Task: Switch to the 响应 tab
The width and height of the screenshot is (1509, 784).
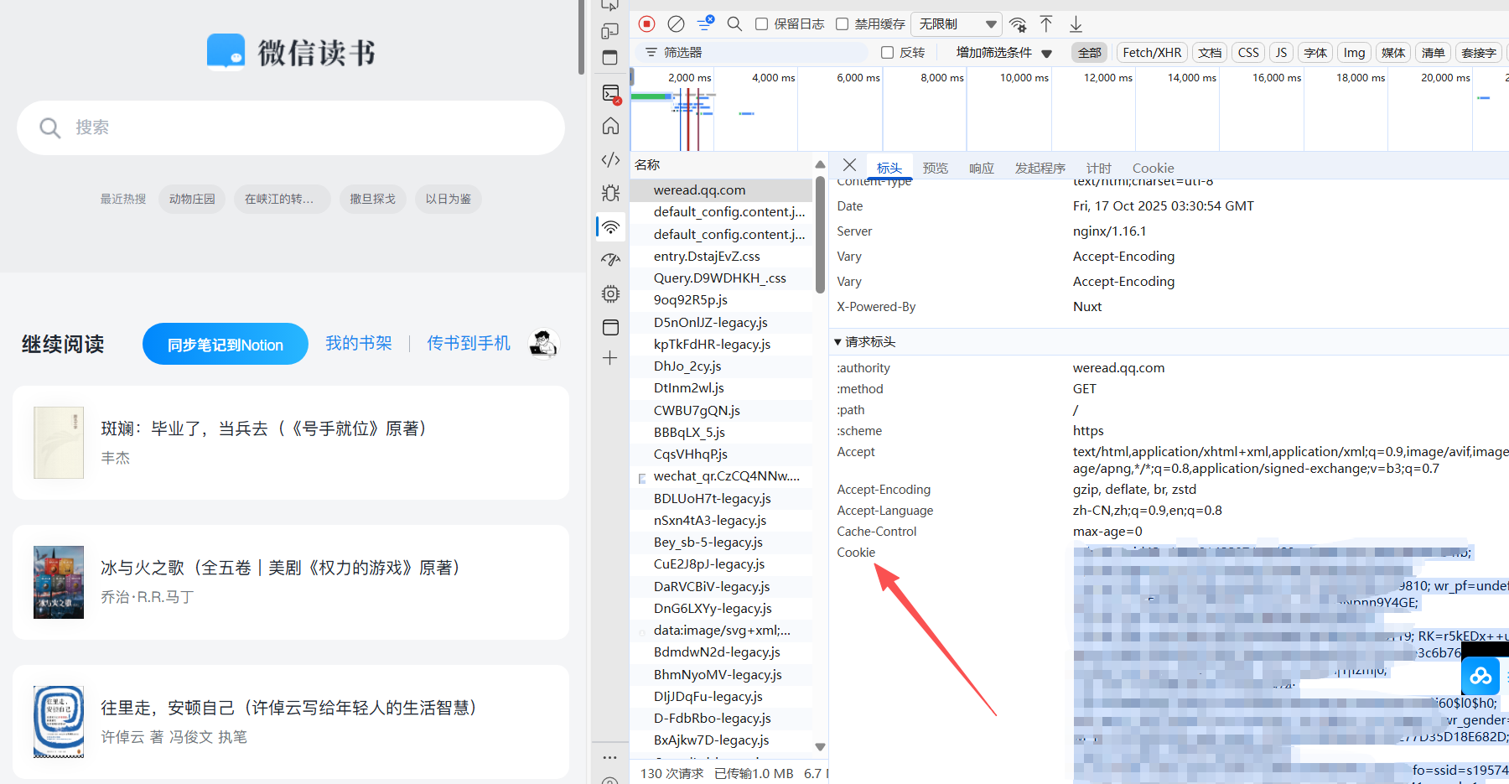Action: [x=981, y=168]
